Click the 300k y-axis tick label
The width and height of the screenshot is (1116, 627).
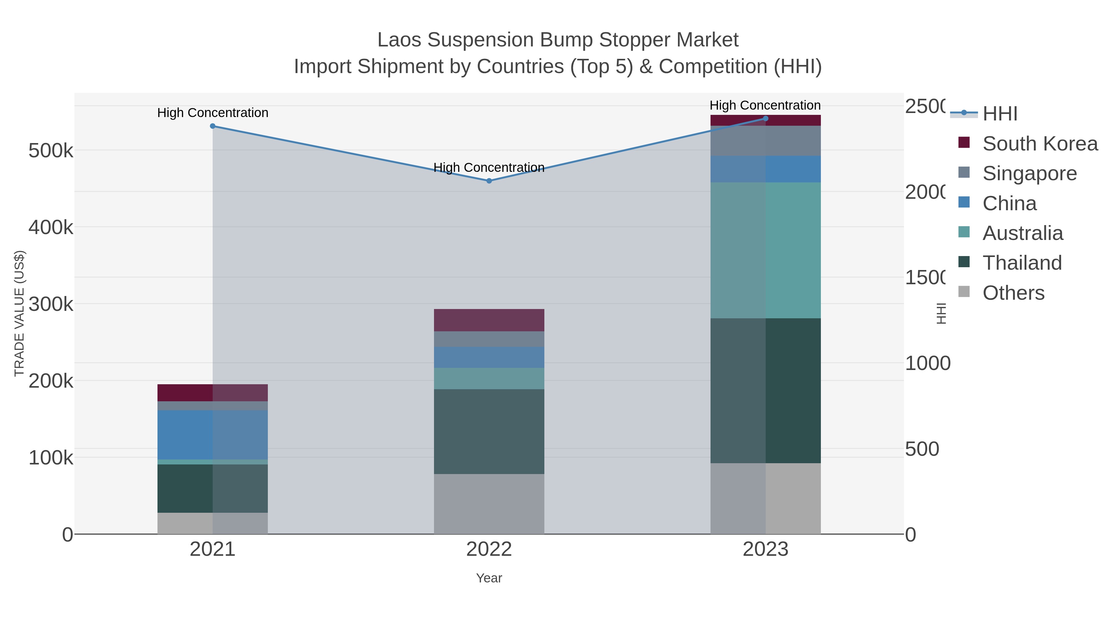pyautogui.click(x=51, y=304)
